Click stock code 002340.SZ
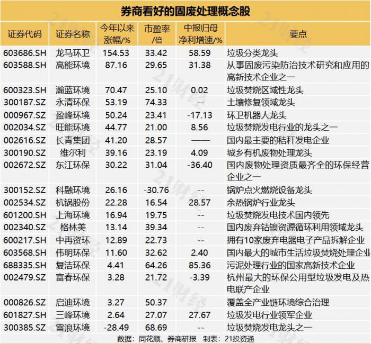This screenshot has width=371, height=344. pos(24,227)
